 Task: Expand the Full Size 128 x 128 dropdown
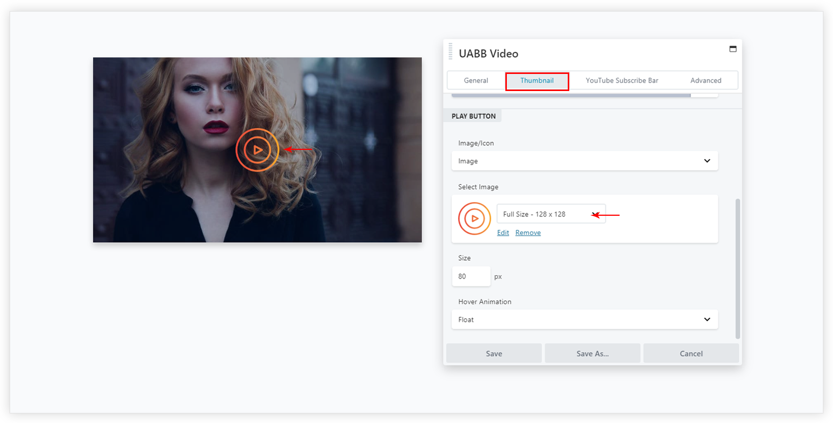point(551,214)
